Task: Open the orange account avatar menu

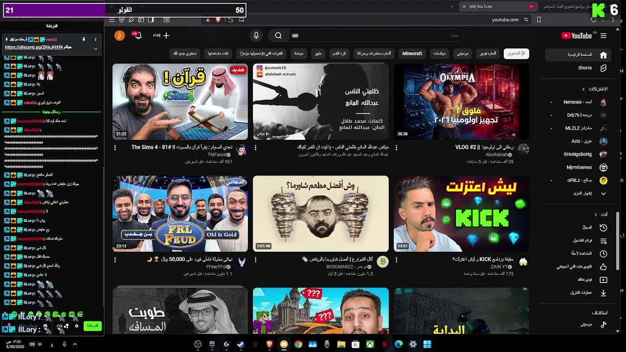Action: click(120, 35)
